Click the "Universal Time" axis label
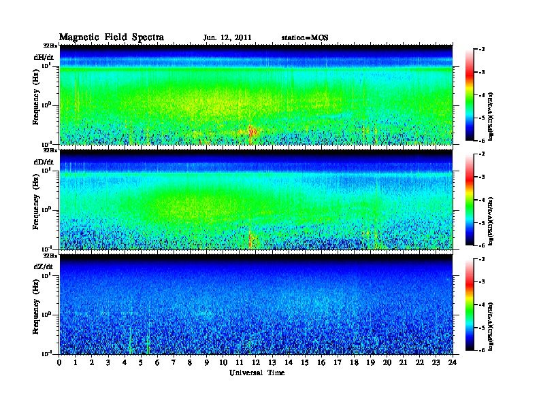Image resolution: width=539 pixels, height=416 pixels. 257,372
